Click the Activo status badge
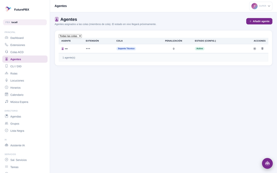Viewport: 277px width, 173px height. click(x=200, y=49)
